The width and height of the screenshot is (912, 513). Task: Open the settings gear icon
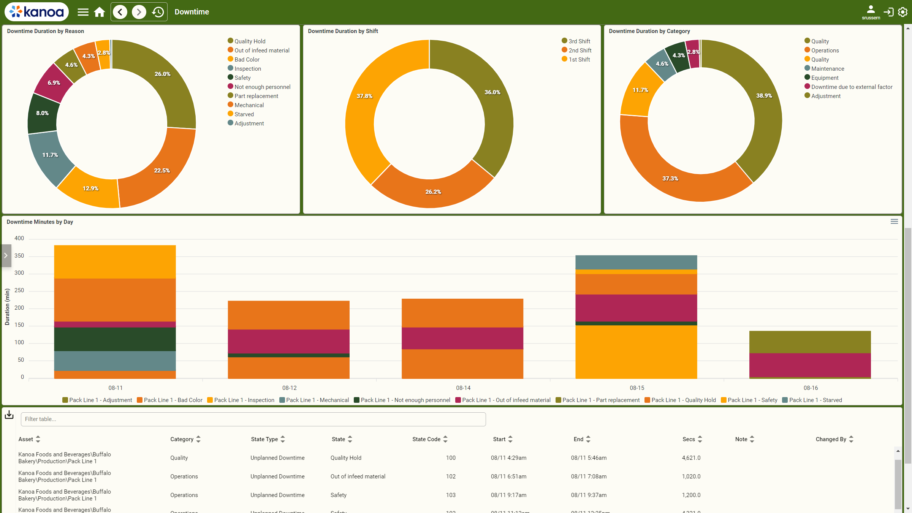[903, 12]
